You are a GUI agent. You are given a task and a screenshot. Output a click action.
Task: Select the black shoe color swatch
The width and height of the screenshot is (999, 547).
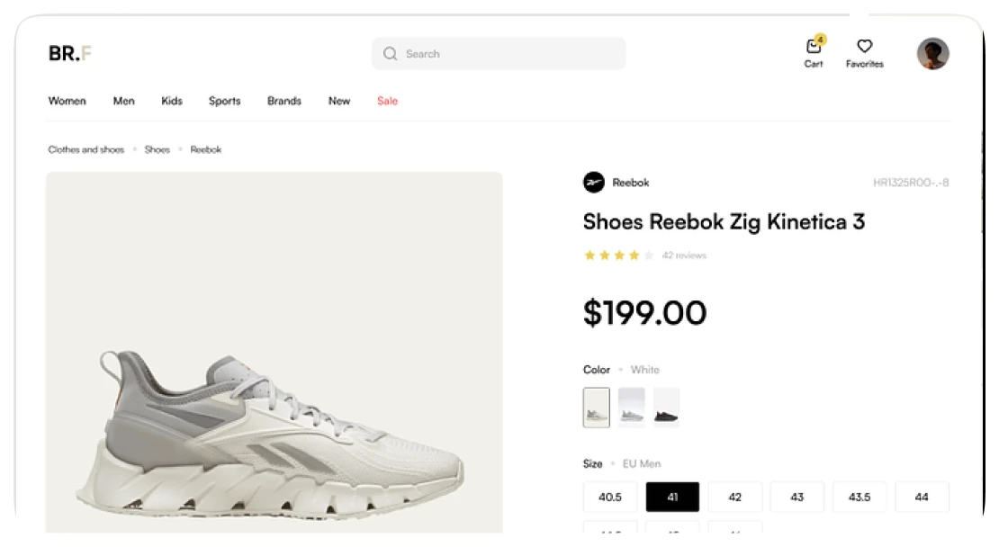[x=666, y=408]
